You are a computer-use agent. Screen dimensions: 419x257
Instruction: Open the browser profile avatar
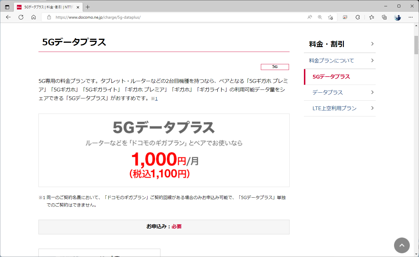coord(397,17)
